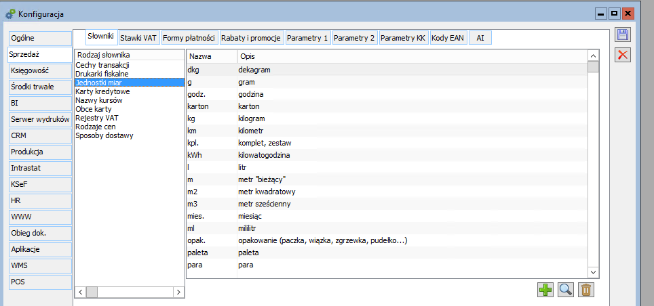Delete entry using trash can icon
Screen dimensions: 654x306
point(586,290)
